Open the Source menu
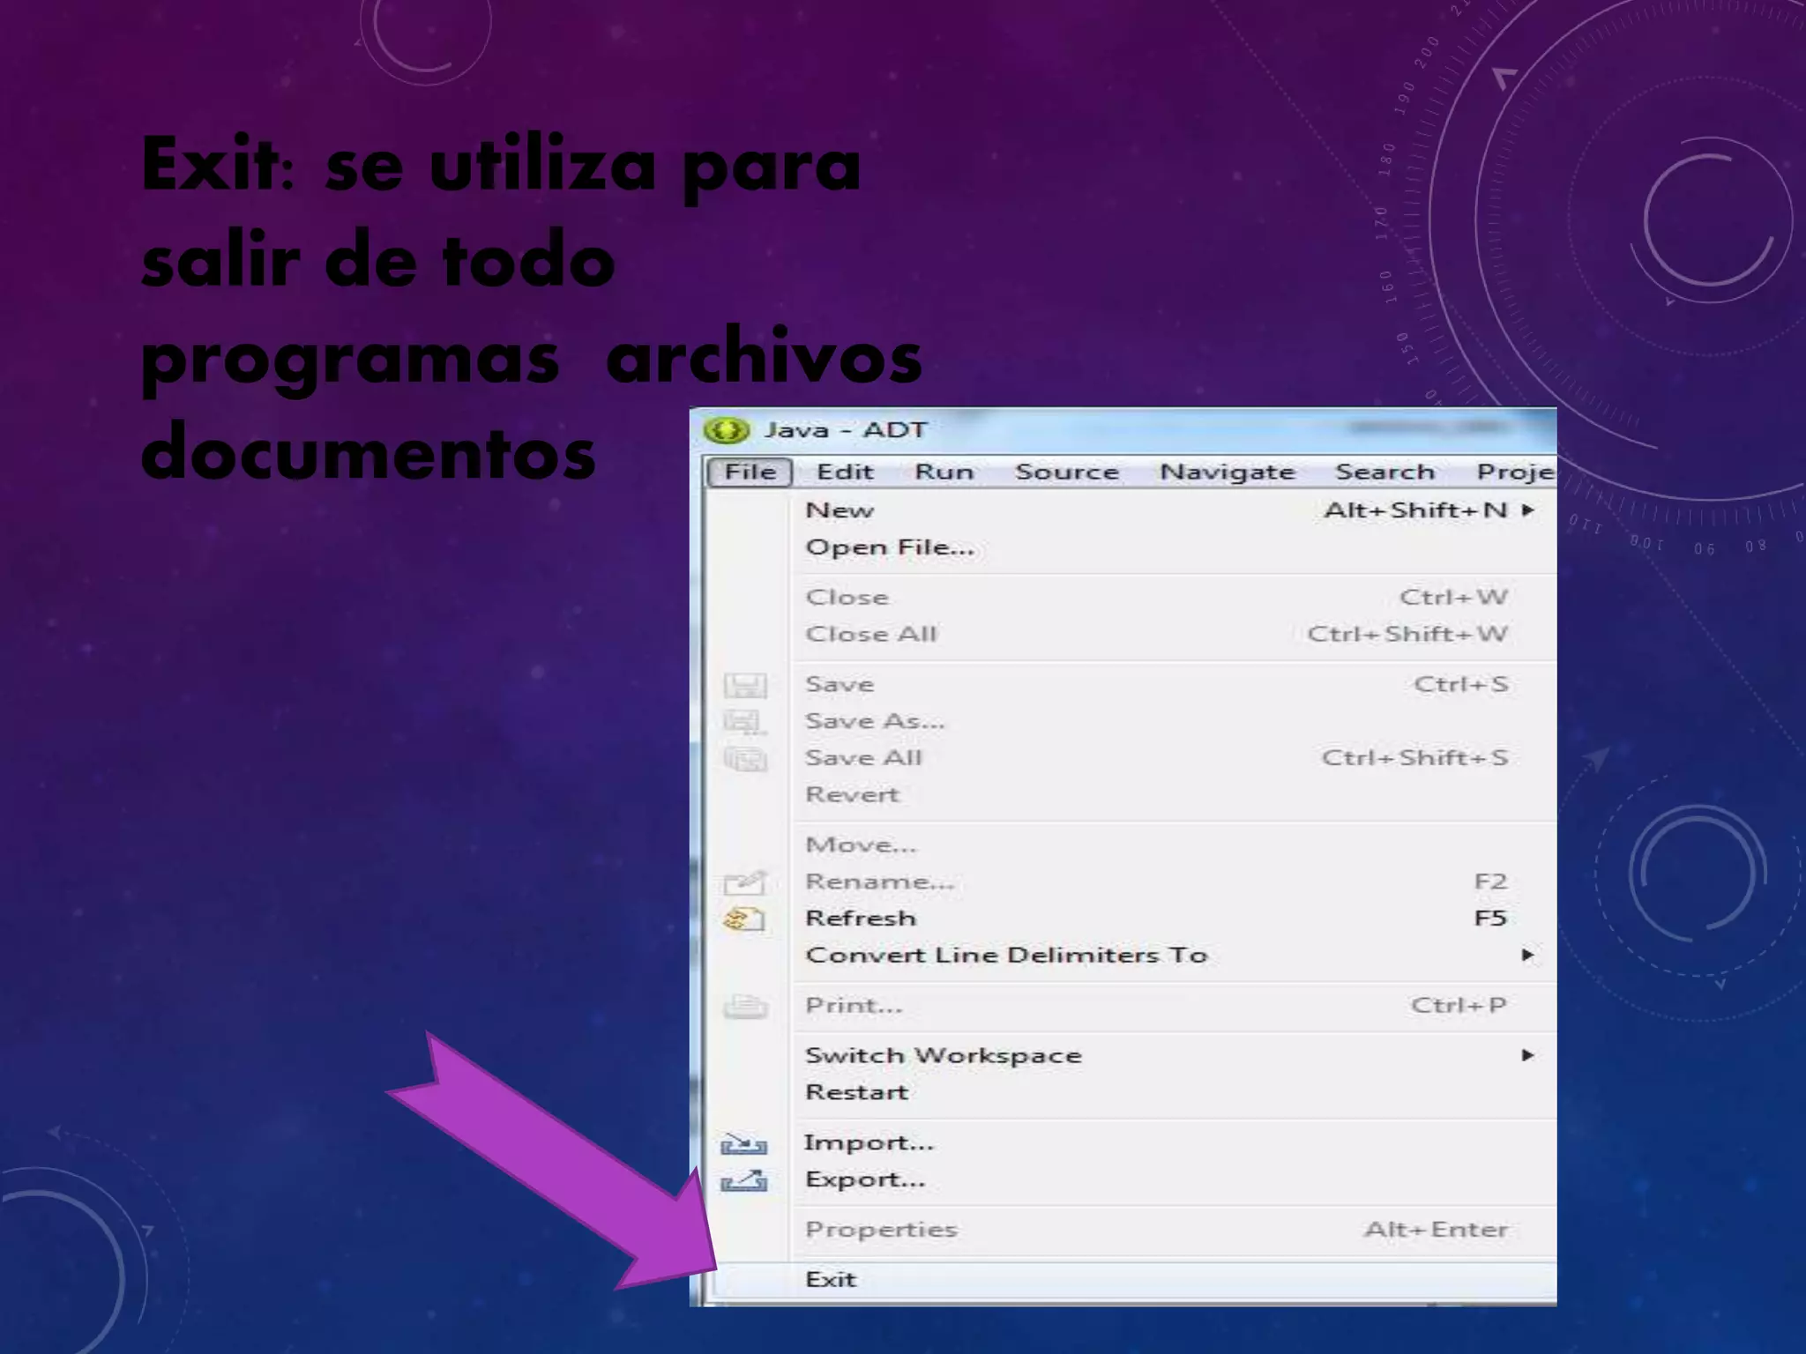The width and height of the screenshot is (1806, 1354). point(1066,472)
